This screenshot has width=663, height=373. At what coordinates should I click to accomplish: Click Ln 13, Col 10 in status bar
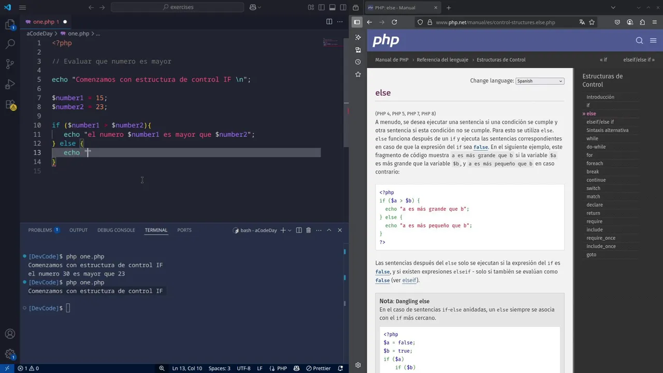[187, 368]
